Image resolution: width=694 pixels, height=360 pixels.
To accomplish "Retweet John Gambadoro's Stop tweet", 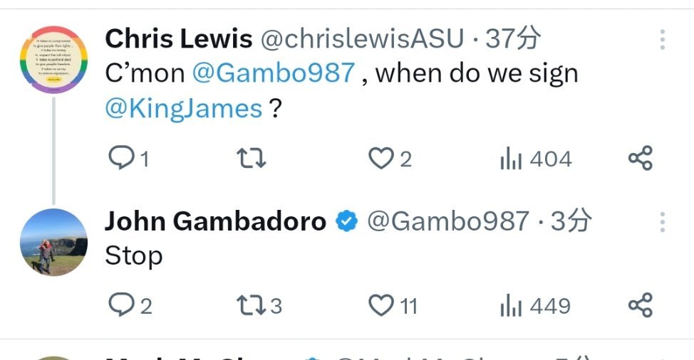I will tap(259, 305).
